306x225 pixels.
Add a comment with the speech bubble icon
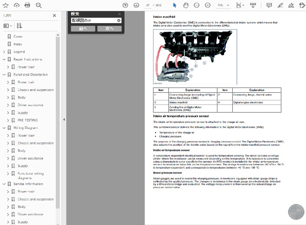click(269, 5)
